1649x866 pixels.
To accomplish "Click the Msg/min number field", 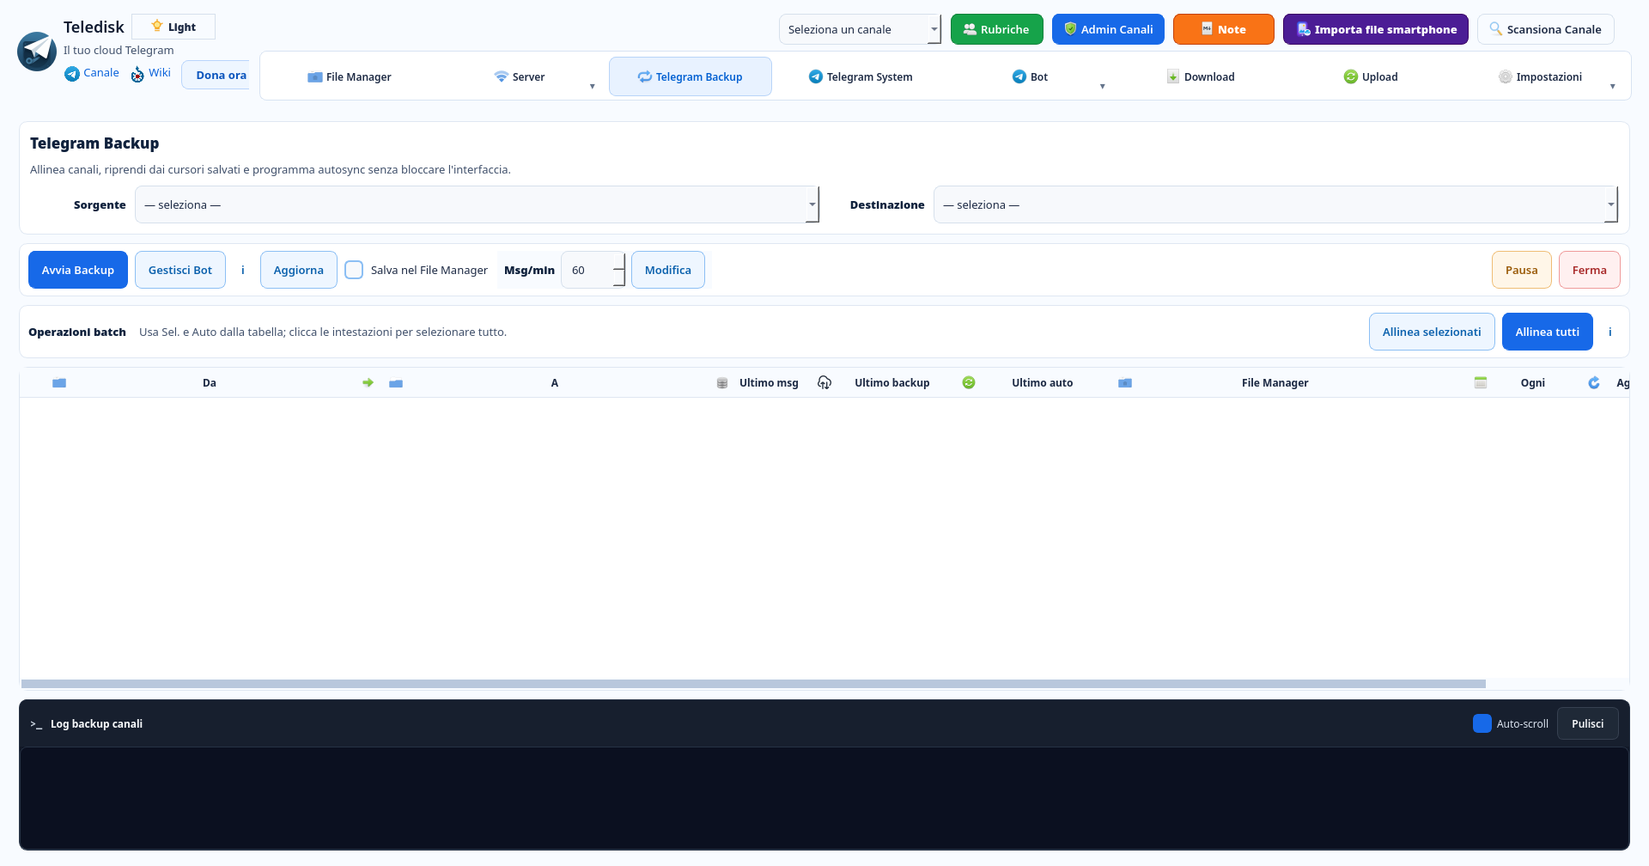I will tap(593, 270).
